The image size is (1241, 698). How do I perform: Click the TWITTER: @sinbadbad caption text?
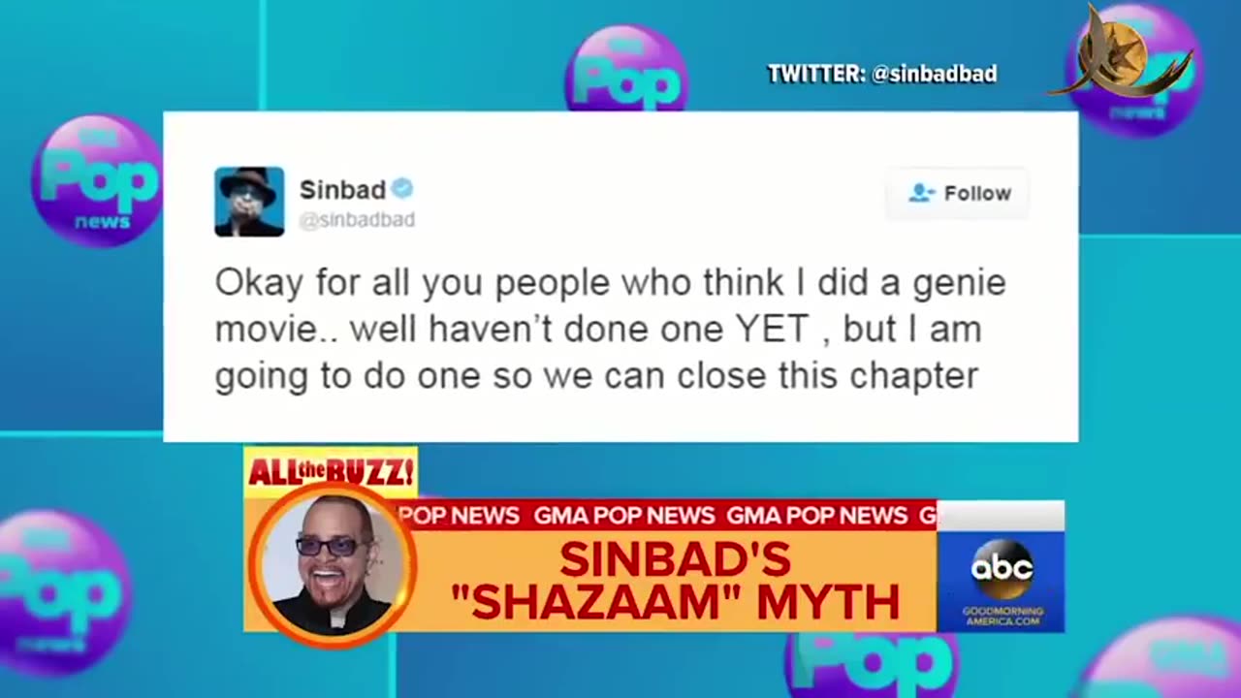point(882,74)
